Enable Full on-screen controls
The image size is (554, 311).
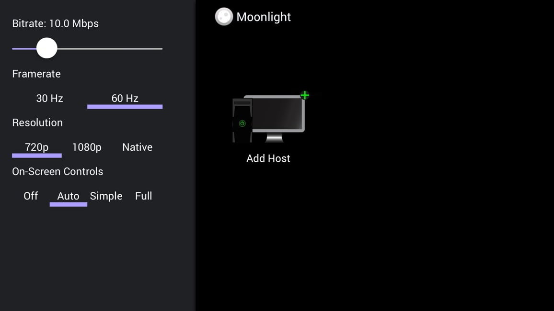pyautogui.click(x=143, y=196)
